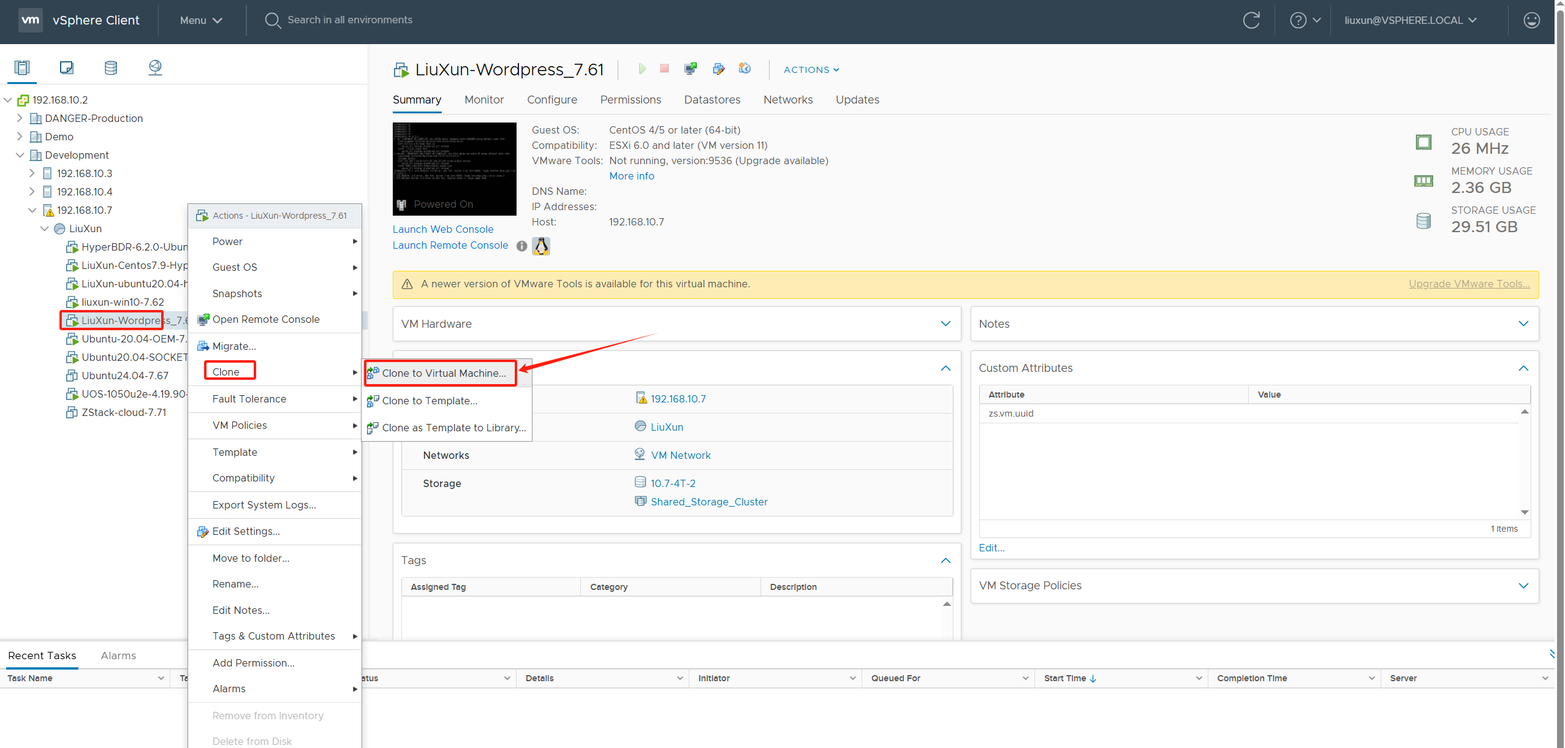Click the memory usage icon
The image size is (1565, 748).
pyautogui.click(x=1423, y=181)
